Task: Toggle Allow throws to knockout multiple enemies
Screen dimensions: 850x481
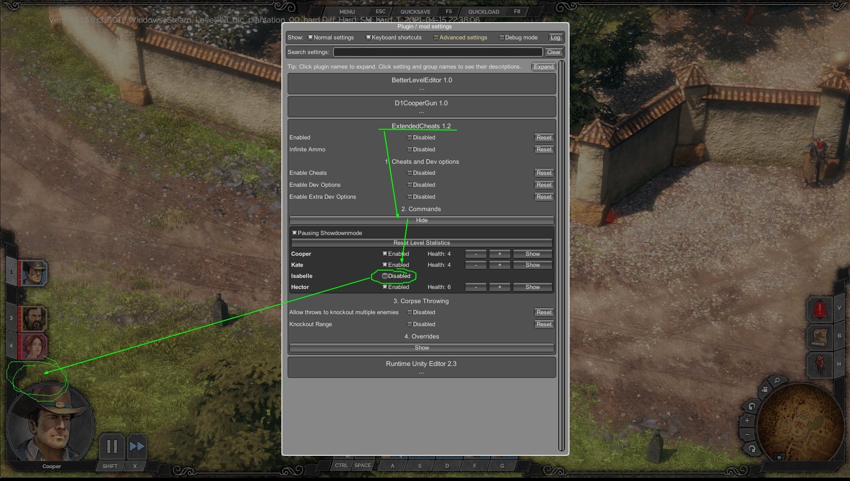Action: point(409,312)
